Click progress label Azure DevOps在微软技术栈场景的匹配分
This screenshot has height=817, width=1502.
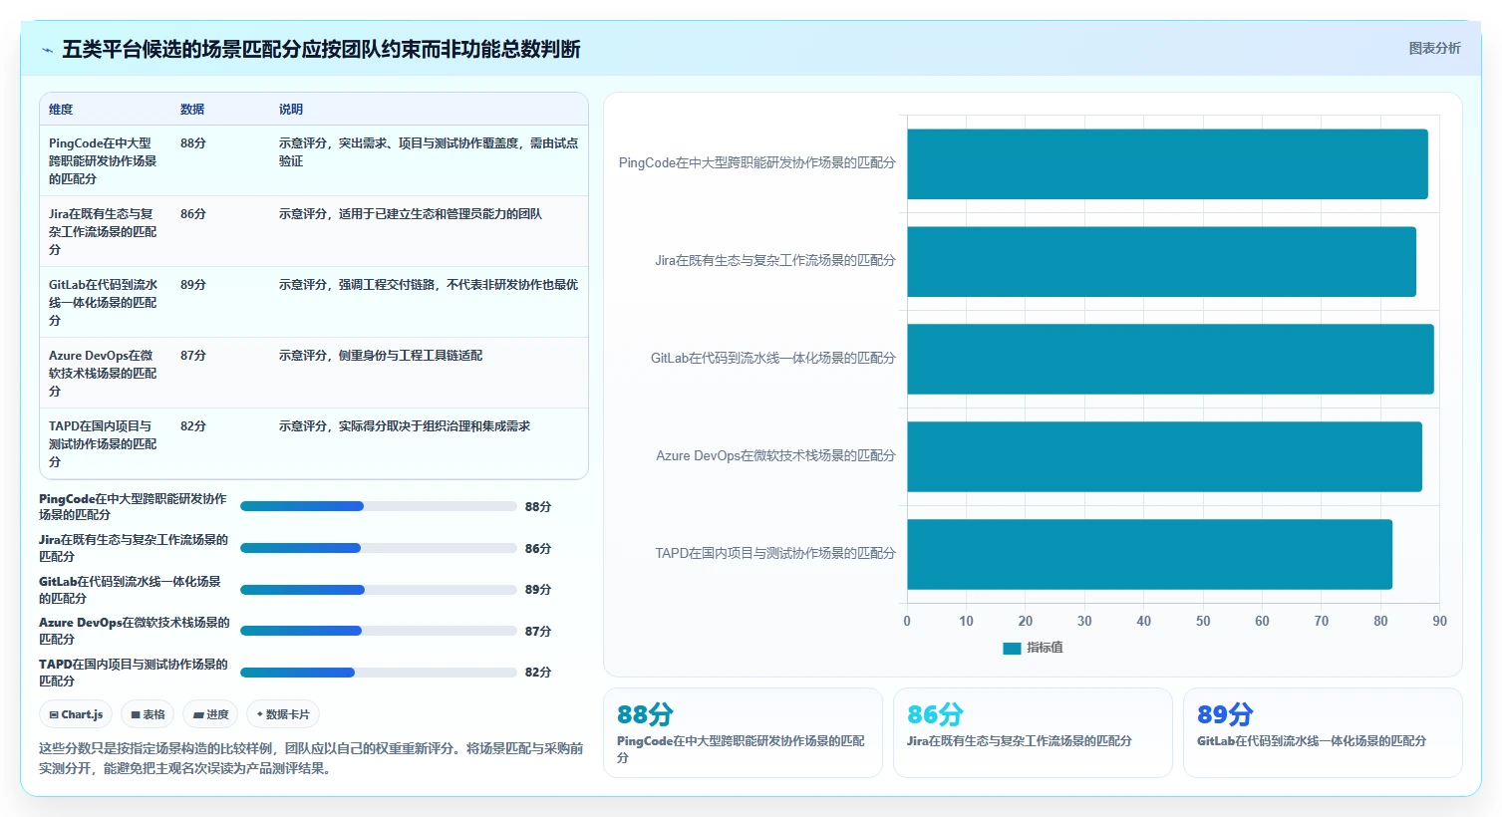(x=135, y=631)
